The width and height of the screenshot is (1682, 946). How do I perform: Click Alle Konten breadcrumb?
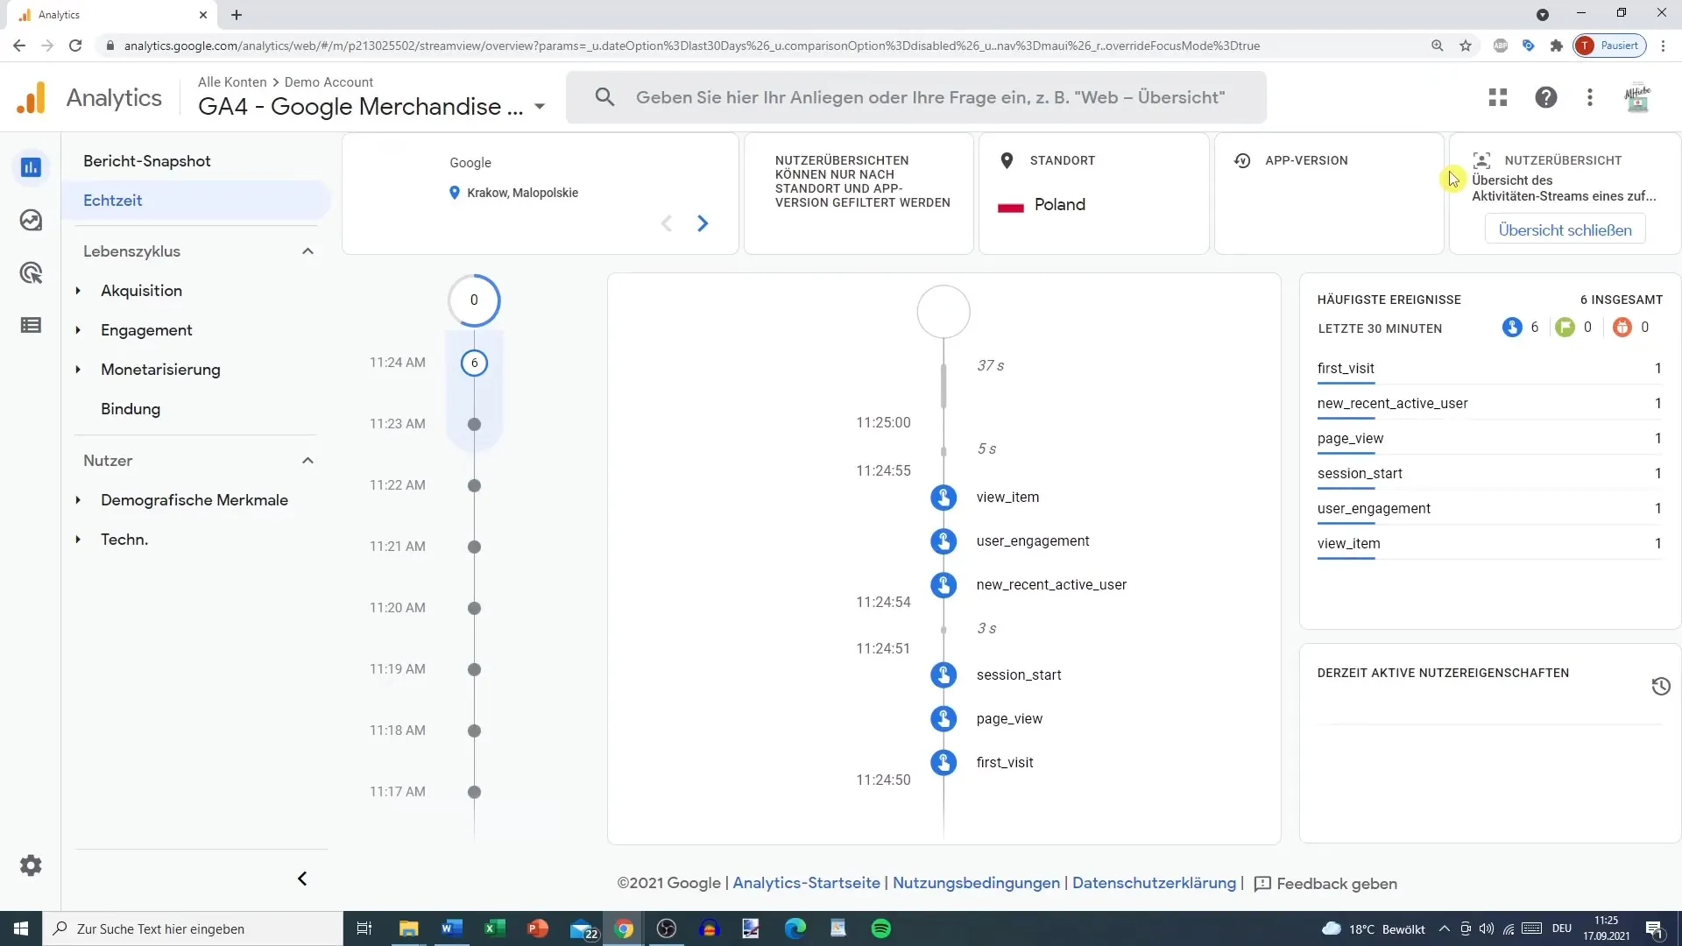coord(232,81)
